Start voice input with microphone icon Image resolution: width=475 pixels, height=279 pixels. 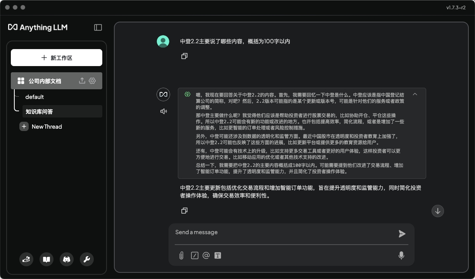point(401,255)
